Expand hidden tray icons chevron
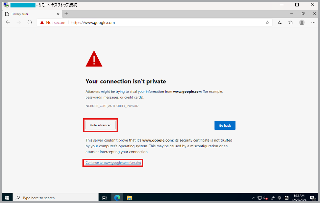Screen dimensions: 320x203 point(253,198)
